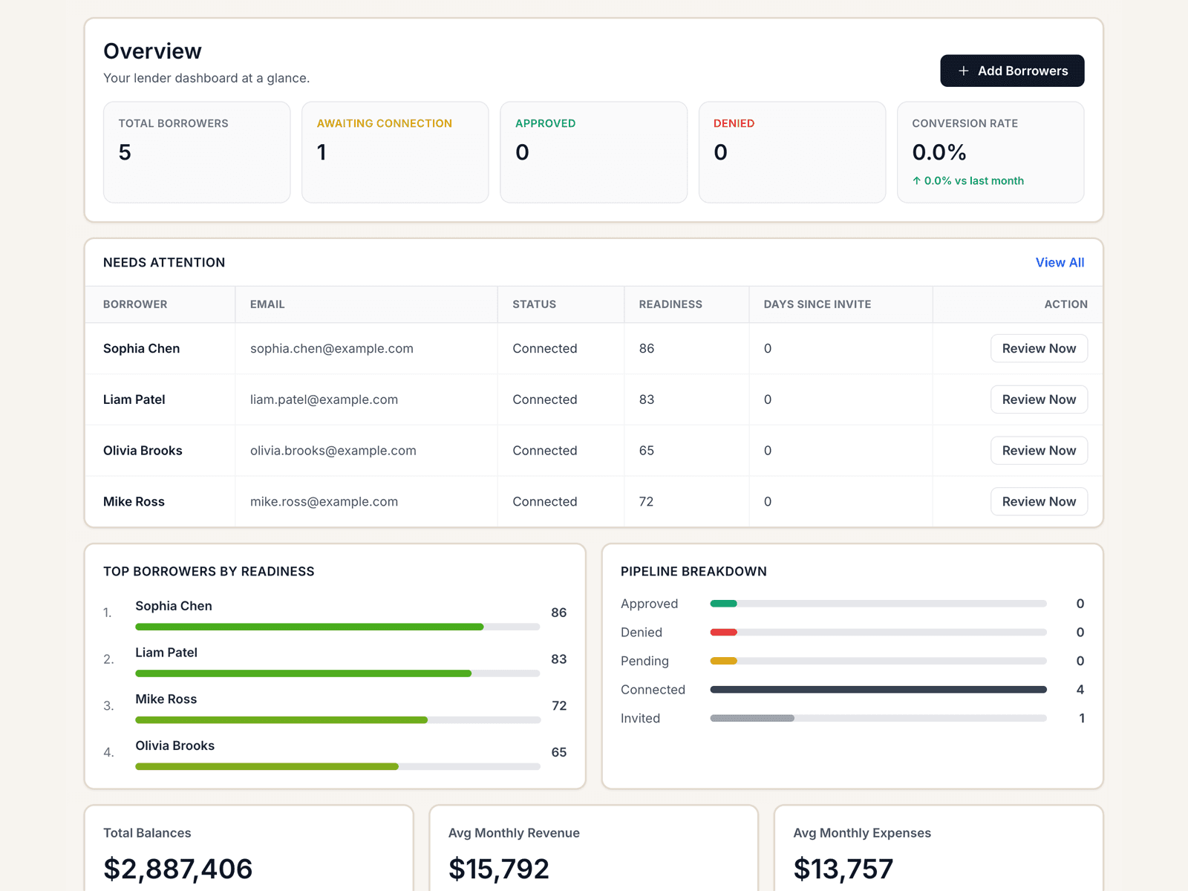
Task: View All borrowers needing attention
Action: (1060, 262)
